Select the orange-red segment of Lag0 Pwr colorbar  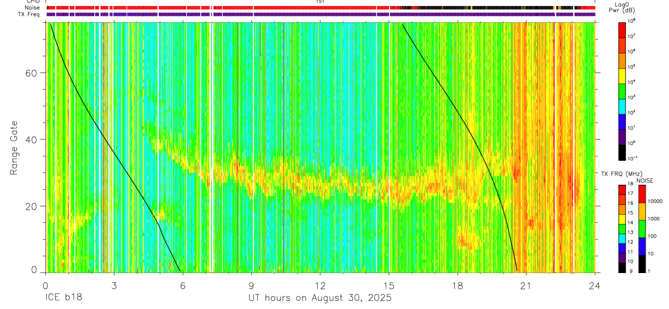point(622,45)
